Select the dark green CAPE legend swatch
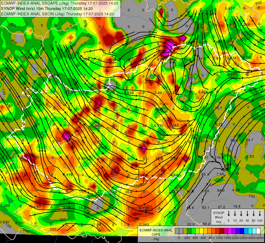This screenshot has height=243, width=265. (x=189, y=231)
